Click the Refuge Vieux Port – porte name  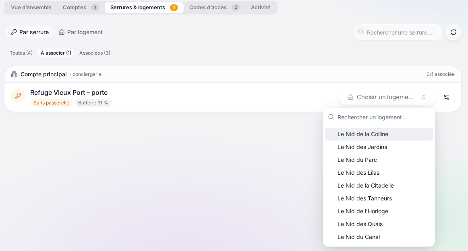(x=69, y=93)
